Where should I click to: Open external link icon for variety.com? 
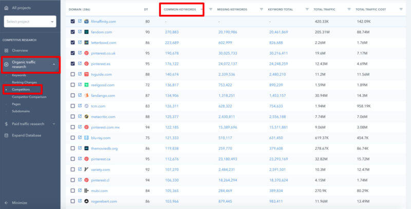[80, 169]
